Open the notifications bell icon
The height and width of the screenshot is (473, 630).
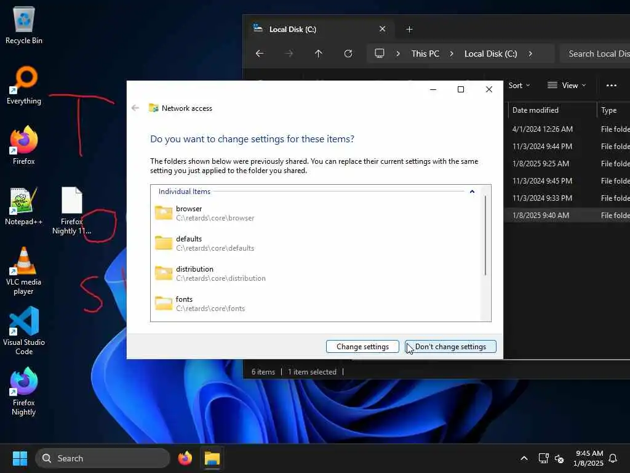pos(613,458)
